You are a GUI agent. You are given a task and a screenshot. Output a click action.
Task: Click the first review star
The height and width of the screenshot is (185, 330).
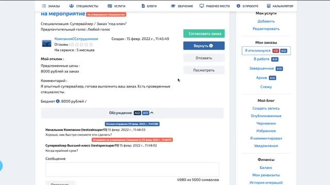tap(72, 45)
